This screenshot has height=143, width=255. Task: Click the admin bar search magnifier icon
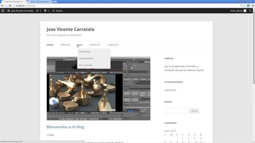250,11
